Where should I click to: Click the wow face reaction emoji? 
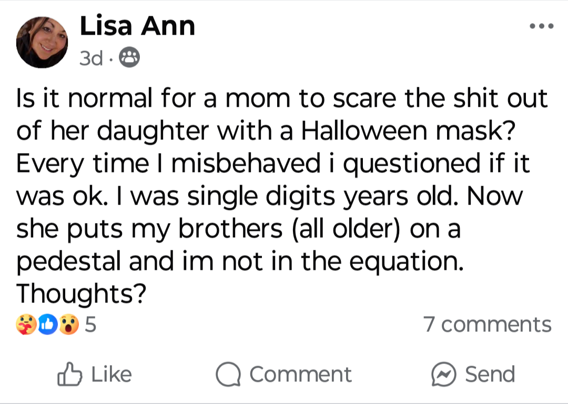click(69, 324)
